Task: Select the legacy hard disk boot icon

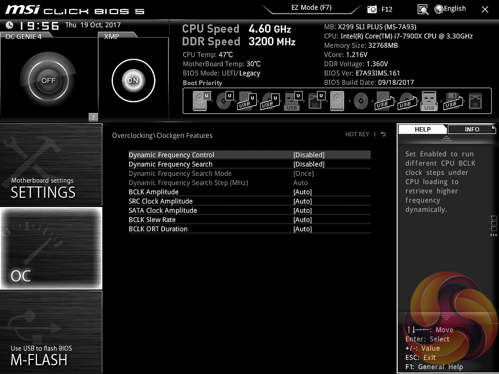Action: [x=337, y=101]
